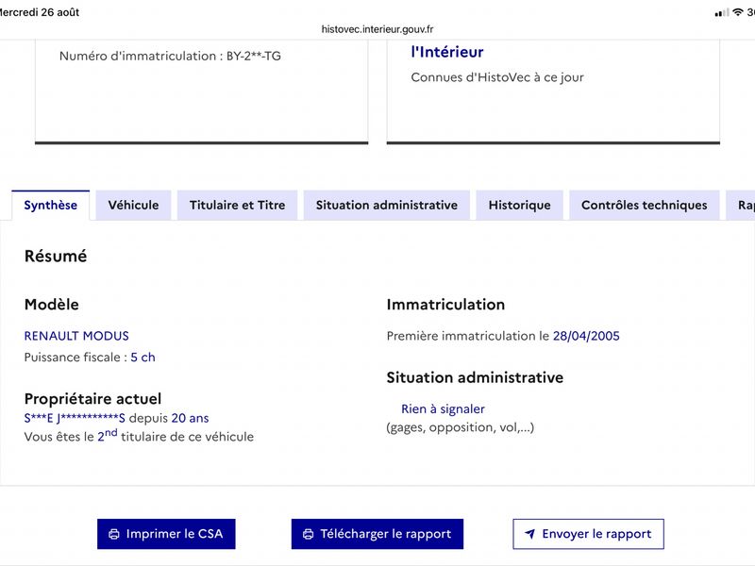This screenshot has height=566, width=755.
Task: Click paper plane icon in Envoyer le rapport
Action: [529, 534]
